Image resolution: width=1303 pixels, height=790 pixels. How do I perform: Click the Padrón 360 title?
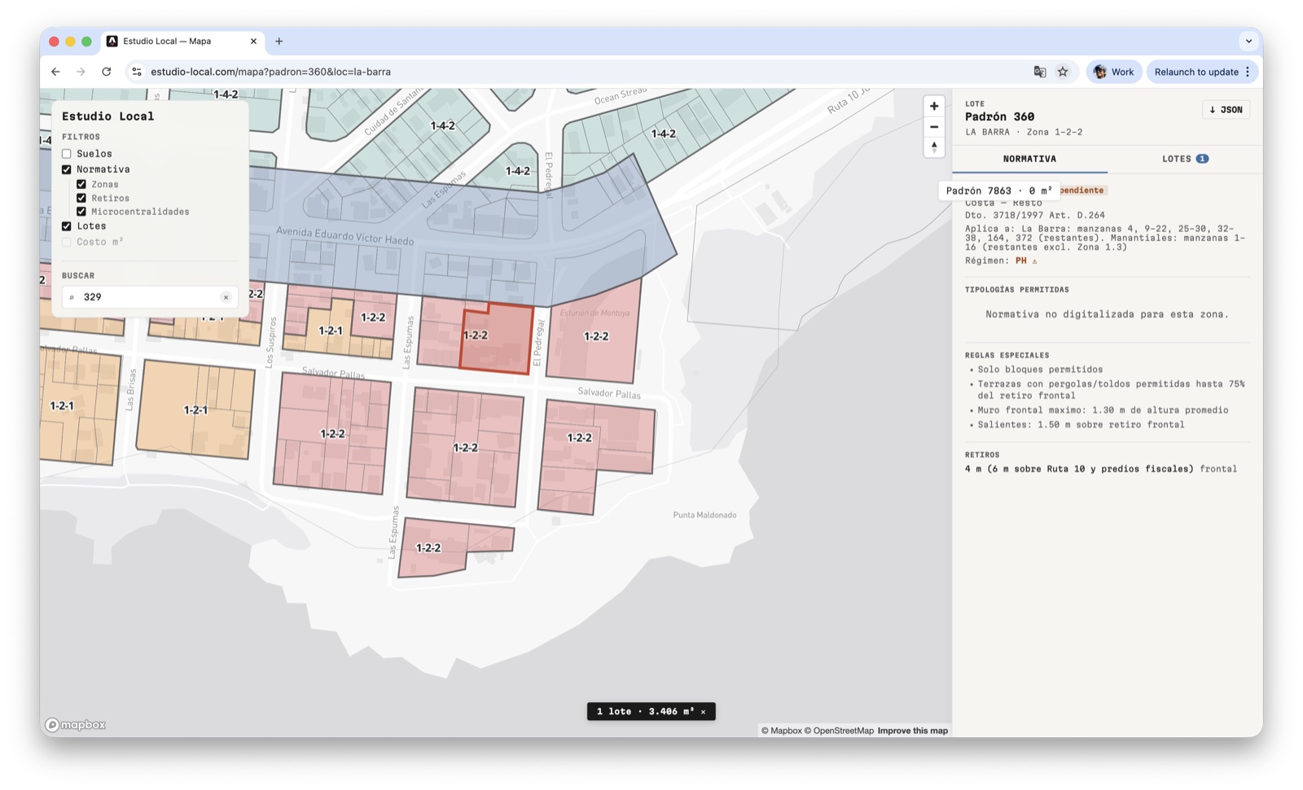pos(999,116)
